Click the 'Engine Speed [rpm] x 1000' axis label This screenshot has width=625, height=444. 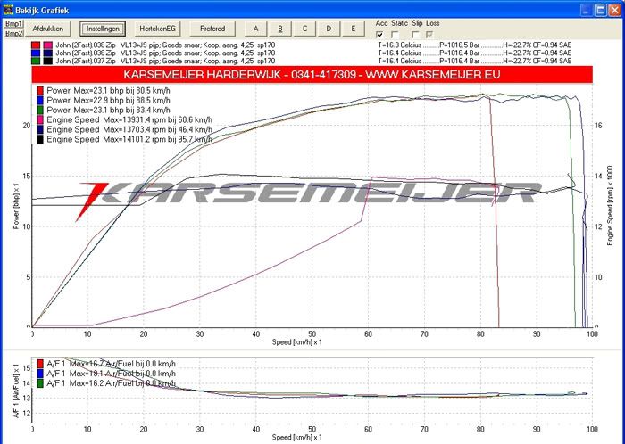(610, 206)
